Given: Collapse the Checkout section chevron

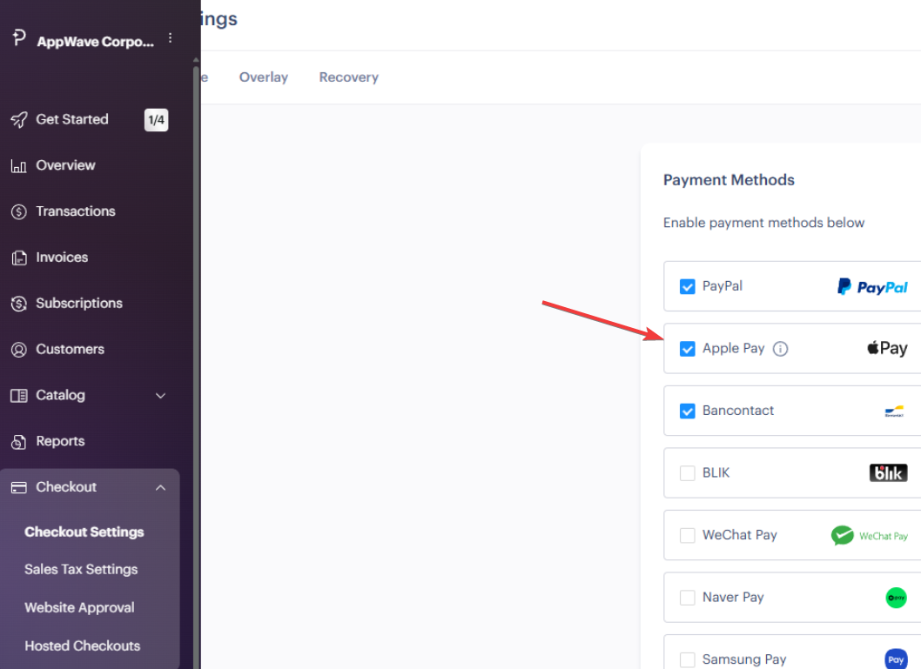Looking at the screenshot, I should (x=160, y=488).
